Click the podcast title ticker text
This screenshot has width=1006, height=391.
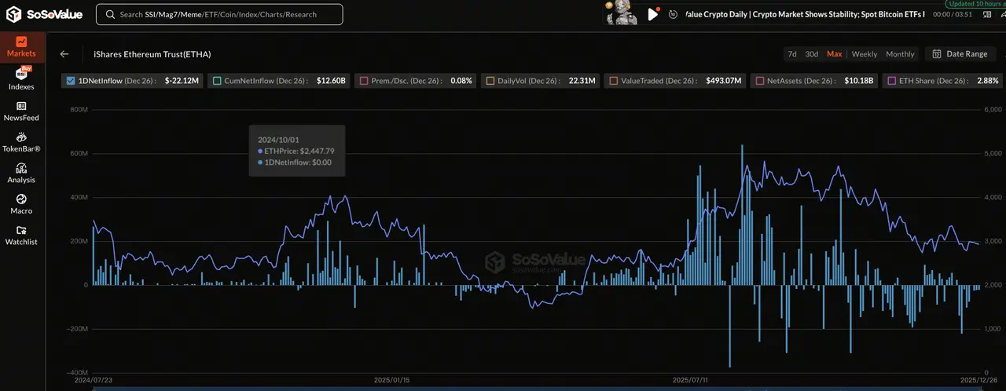(805, 14)
